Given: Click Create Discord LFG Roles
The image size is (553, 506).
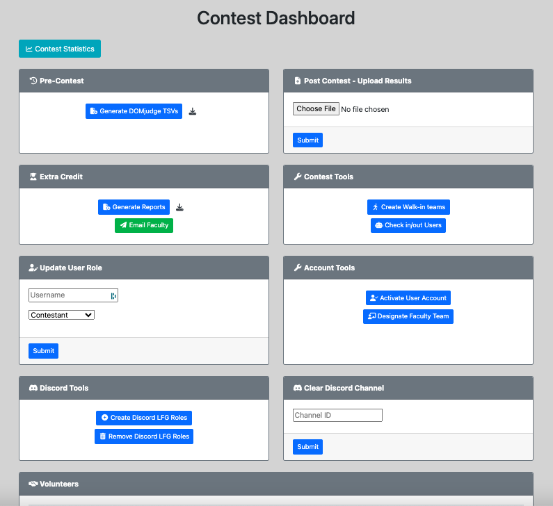Looking at the screenshot, I should 144,418.
